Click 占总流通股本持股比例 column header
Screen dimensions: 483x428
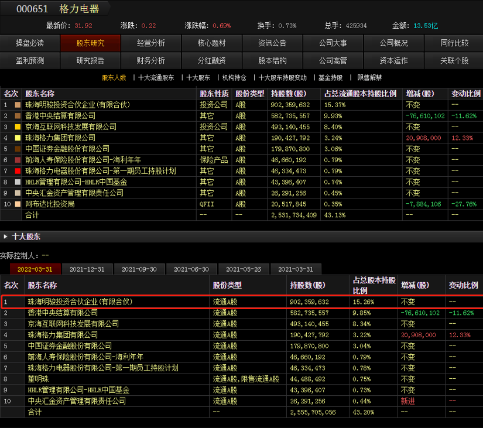point(360,94)
